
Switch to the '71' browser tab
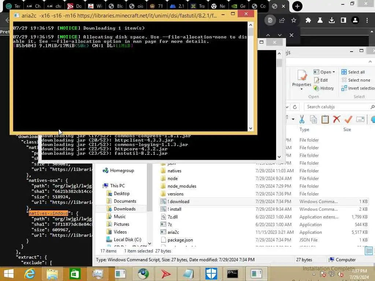pyautogui.click(x=156, y=6)
